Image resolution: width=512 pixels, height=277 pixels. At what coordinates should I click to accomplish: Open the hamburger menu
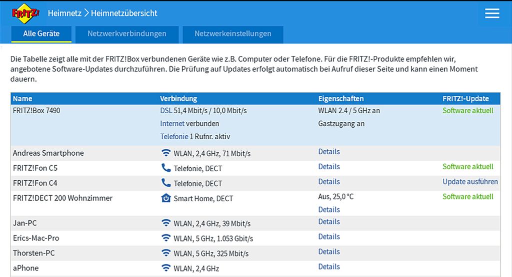point(492,13)
